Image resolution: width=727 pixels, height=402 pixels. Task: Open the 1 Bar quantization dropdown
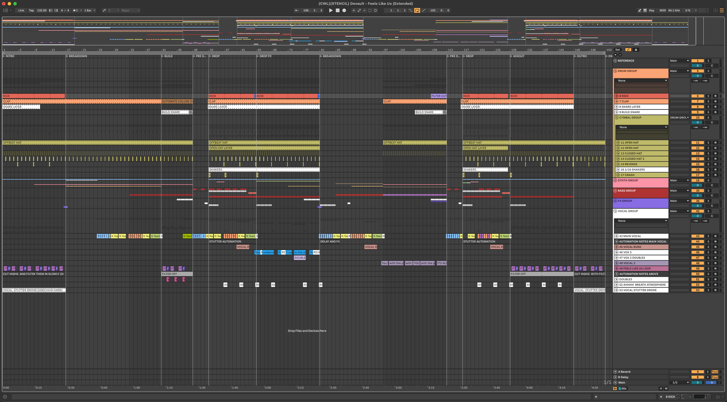pos(90,11)
